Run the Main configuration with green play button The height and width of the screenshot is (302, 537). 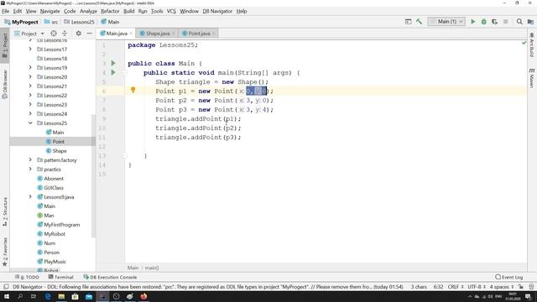[x=473, y=22]
